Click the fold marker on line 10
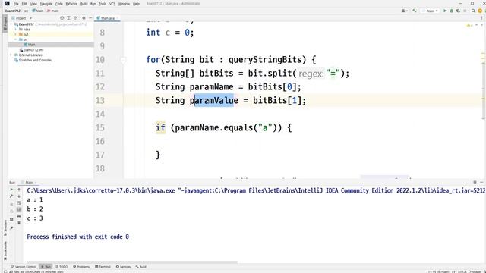The image size is (486, 273). [x=123, y=60]
